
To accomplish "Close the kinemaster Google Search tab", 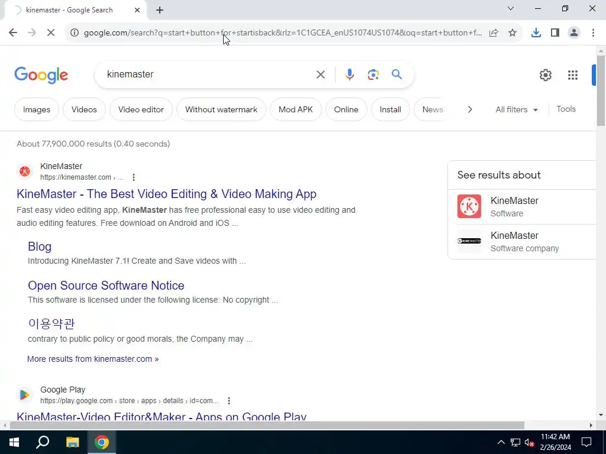I will click(137, 11).
